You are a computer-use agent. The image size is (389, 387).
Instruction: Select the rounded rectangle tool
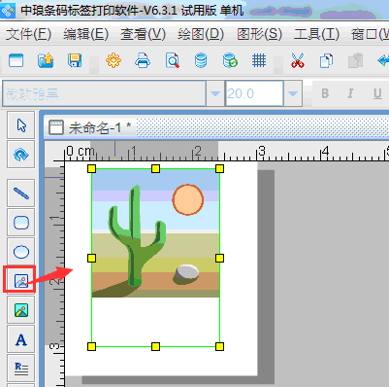click(x=21, y=223)
